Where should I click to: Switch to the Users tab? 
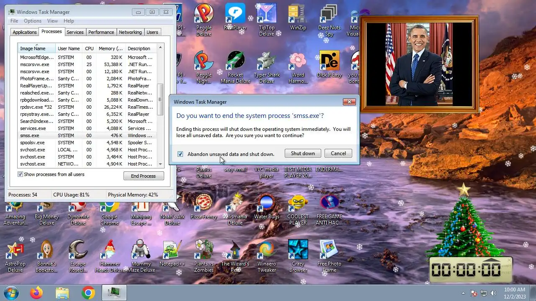tap(152, 32)
